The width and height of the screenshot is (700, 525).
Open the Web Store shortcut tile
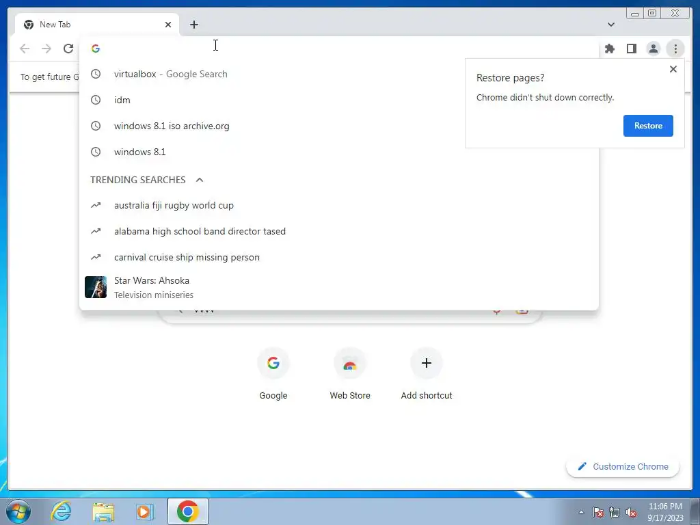[x=350, y=374]
